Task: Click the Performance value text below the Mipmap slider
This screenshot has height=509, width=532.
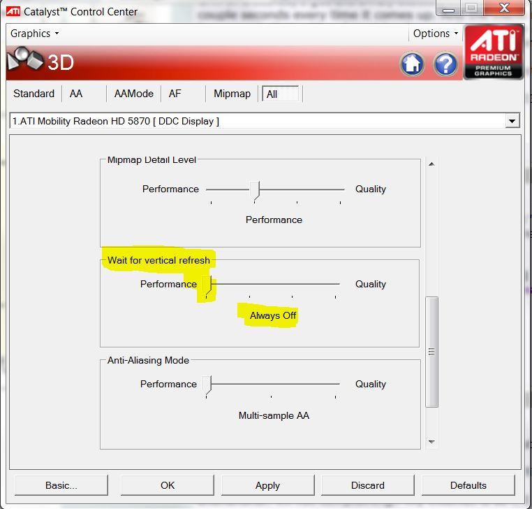Action: point(274,220)
